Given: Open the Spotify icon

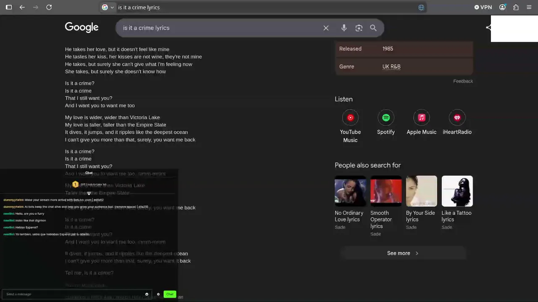Looking at the screenshot, I should pos(386,118).
